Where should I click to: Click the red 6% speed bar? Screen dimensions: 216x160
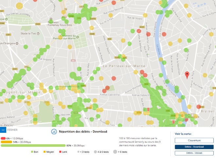click(3, 138)
